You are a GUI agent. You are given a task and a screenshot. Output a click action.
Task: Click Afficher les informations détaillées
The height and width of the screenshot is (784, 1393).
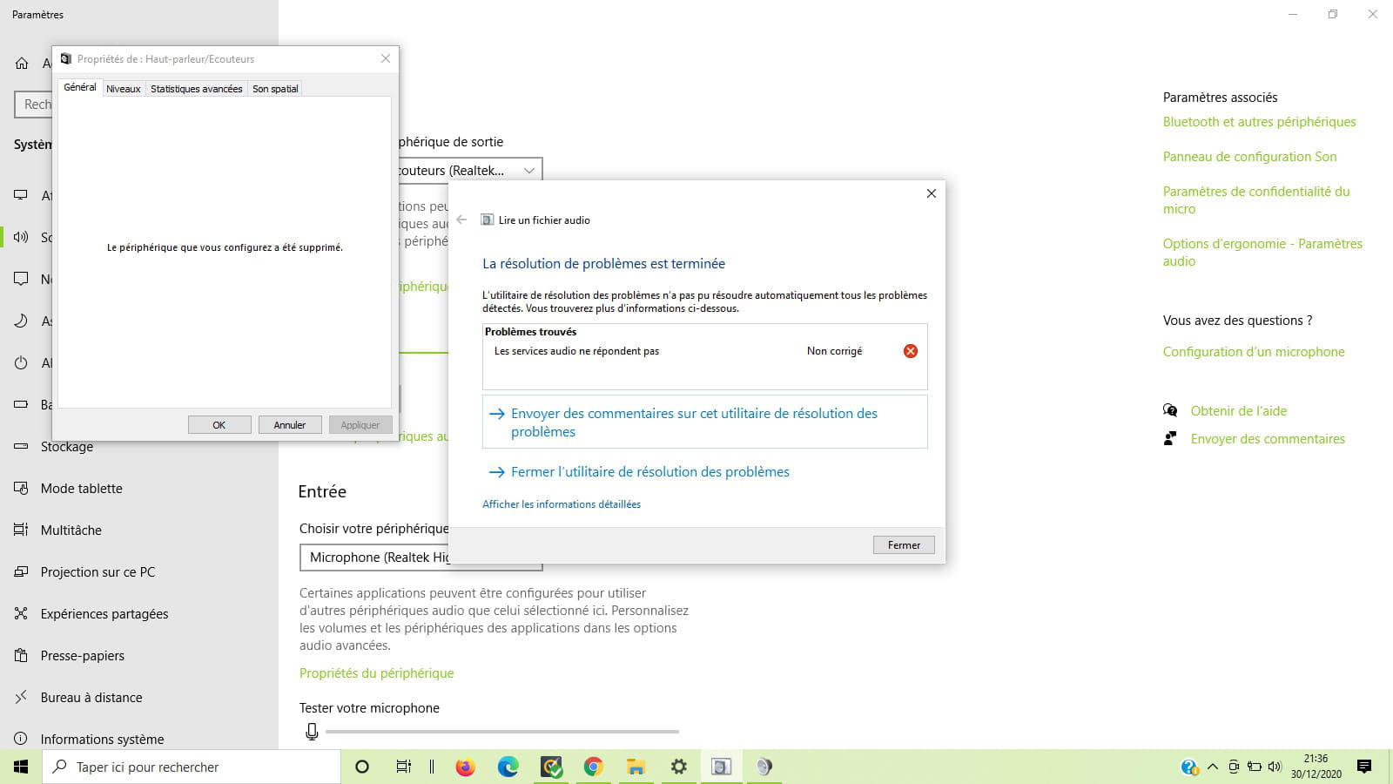coord(562,504)
